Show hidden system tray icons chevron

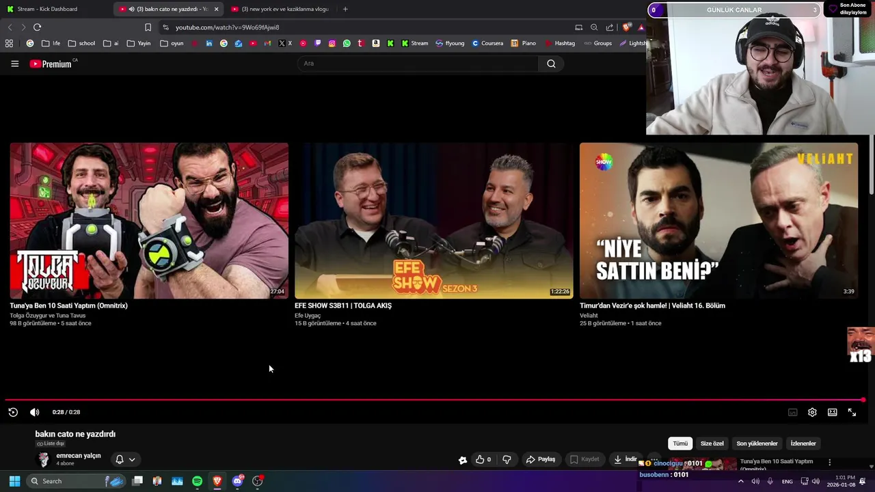click(740, 481)
